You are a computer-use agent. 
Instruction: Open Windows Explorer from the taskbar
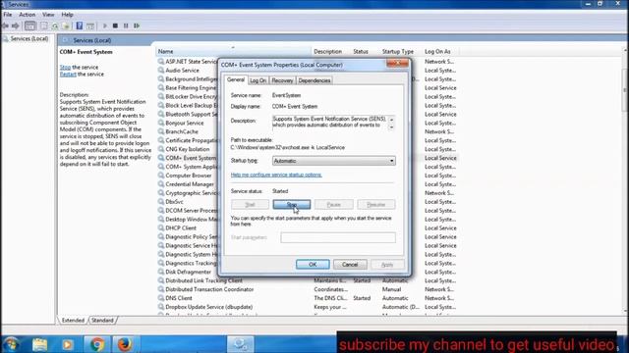(39, 344)
